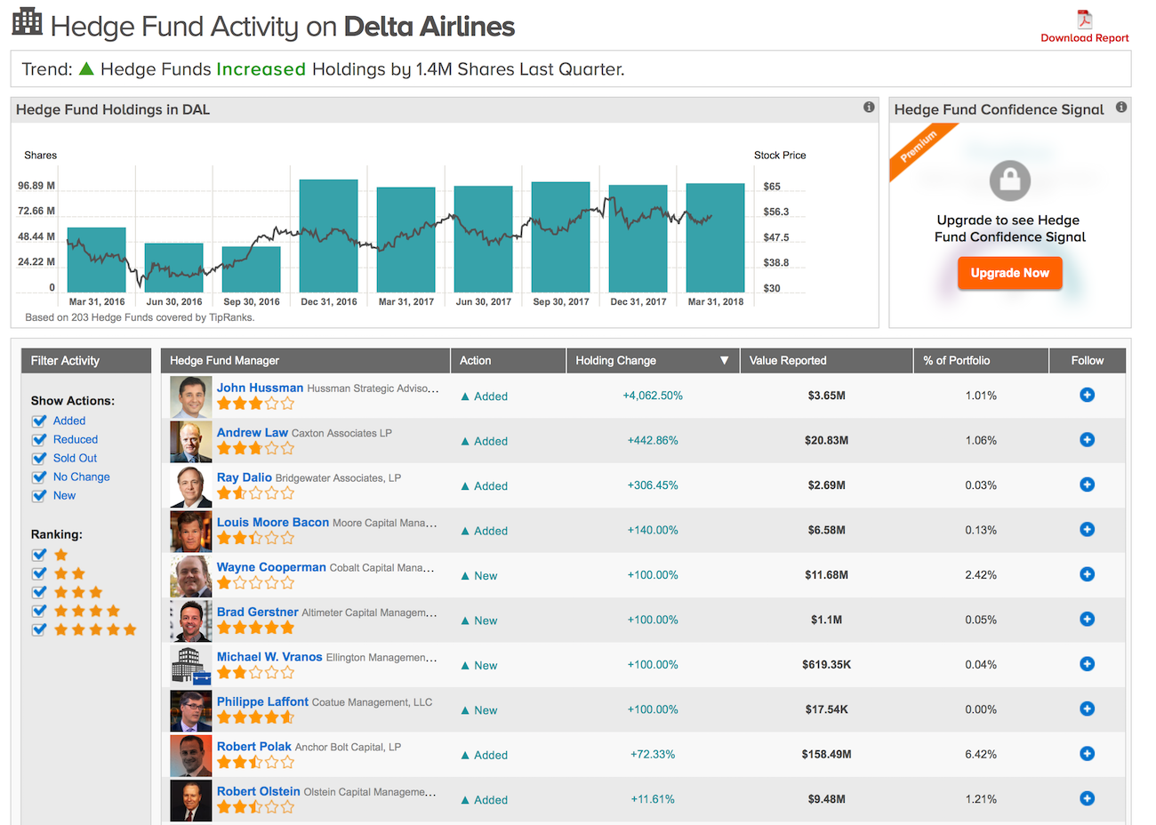Screen dimensions: 1156x825
Task: Follow Philippe Laffont with plus icon
Action: (1087, 709)
